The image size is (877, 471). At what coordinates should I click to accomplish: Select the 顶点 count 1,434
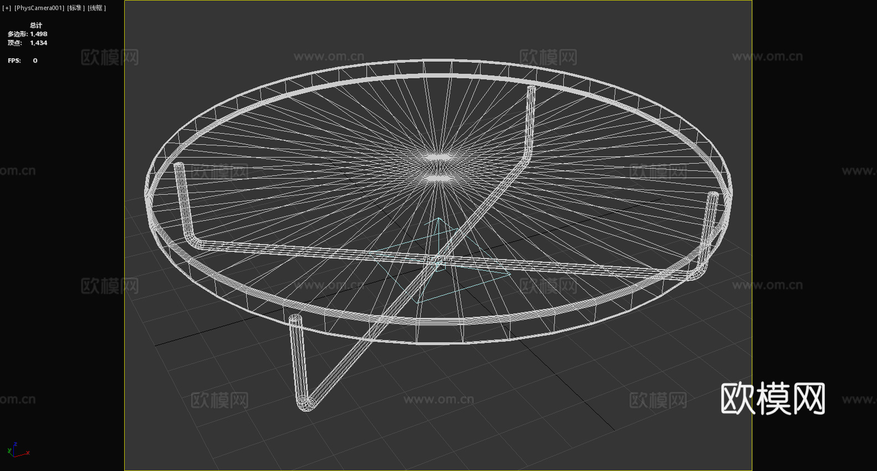tap(39, 43)
